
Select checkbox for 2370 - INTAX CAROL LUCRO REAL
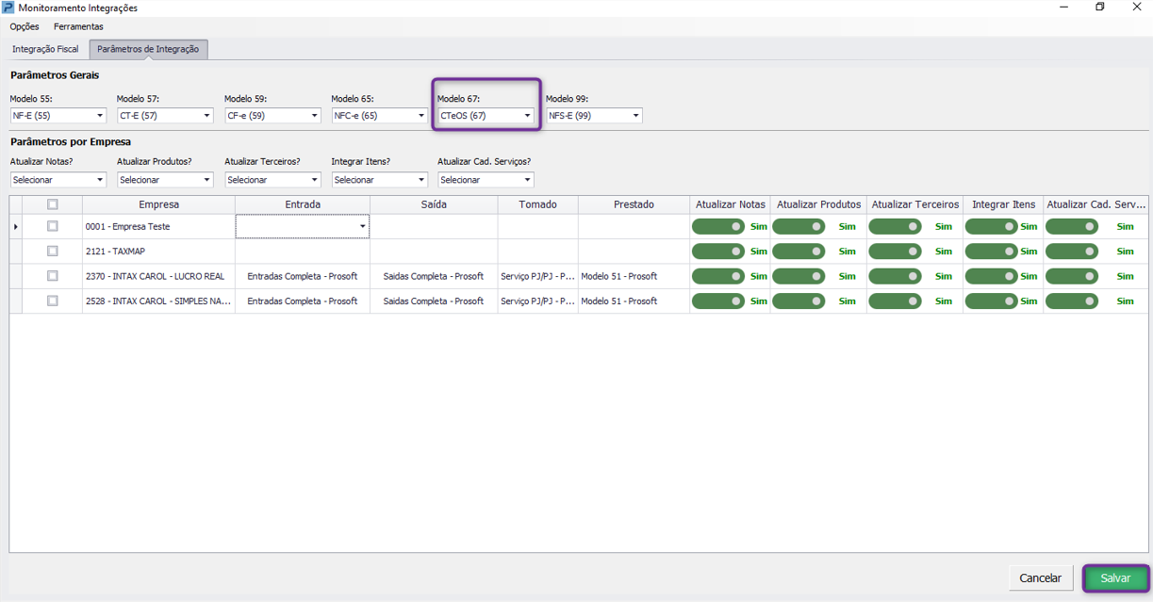pos(53,276)
